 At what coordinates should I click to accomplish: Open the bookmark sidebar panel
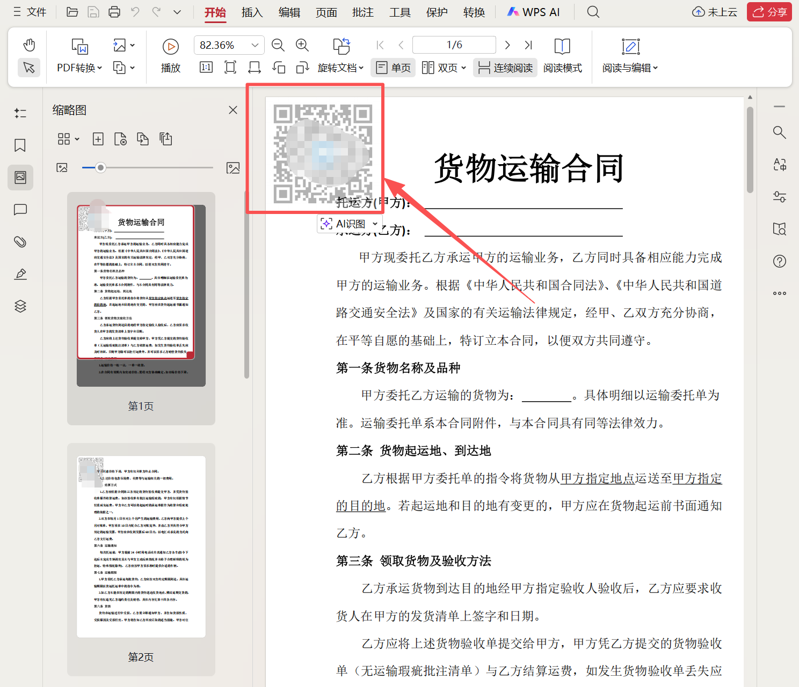(20, 145)
